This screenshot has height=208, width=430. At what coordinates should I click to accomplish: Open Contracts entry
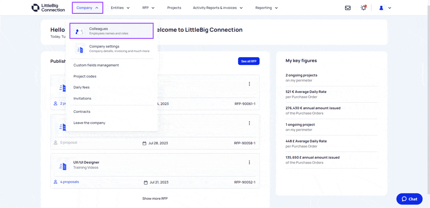point(82,112)
